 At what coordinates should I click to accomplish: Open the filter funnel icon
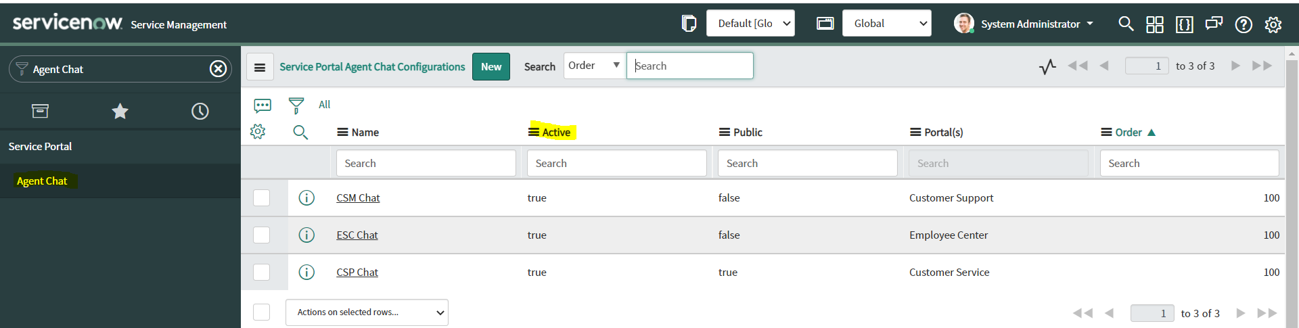tap(296, 106)
